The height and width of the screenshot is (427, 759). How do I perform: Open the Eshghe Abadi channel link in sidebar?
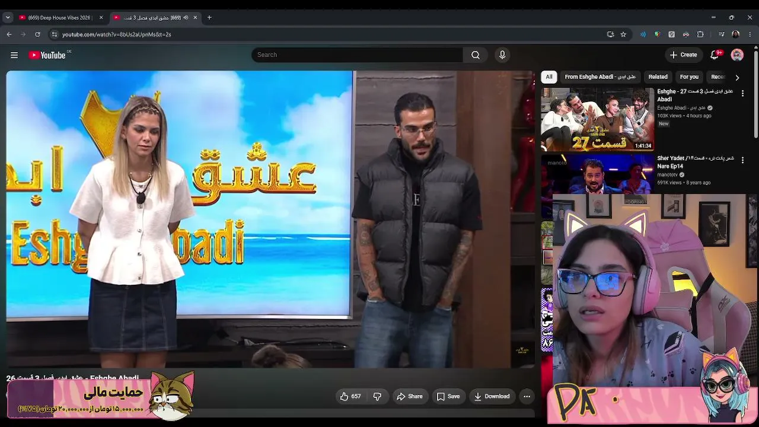pos(681,108)
